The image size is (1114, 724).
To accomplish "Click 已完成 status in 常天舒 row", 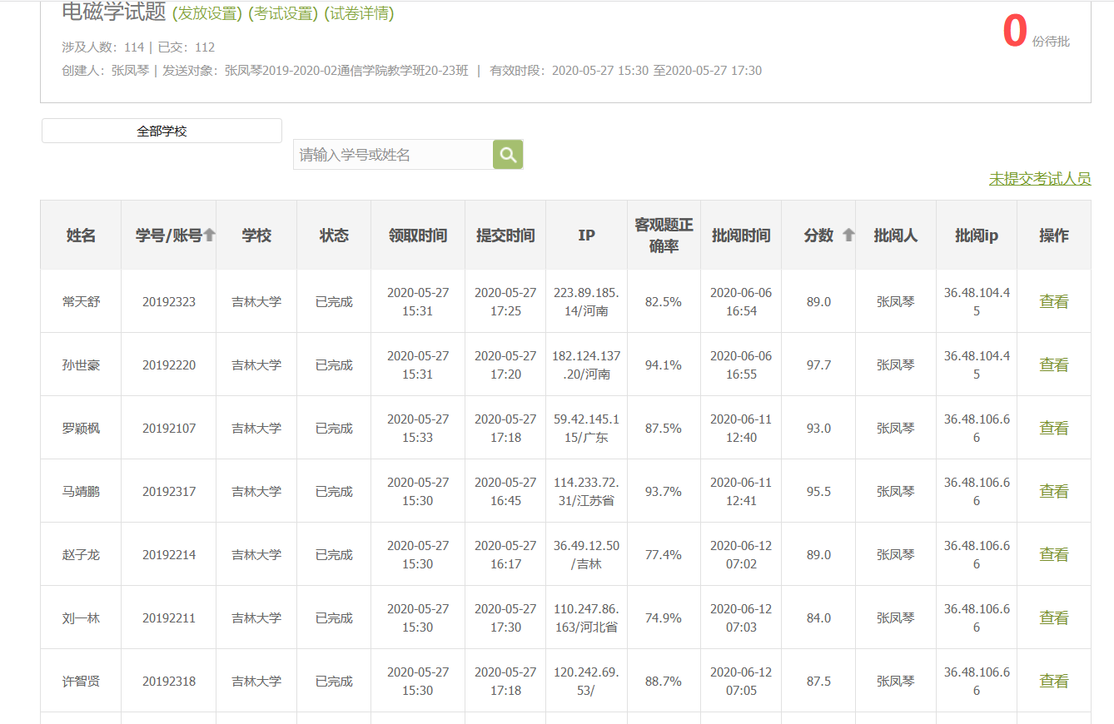I will [x=334, y=301].
